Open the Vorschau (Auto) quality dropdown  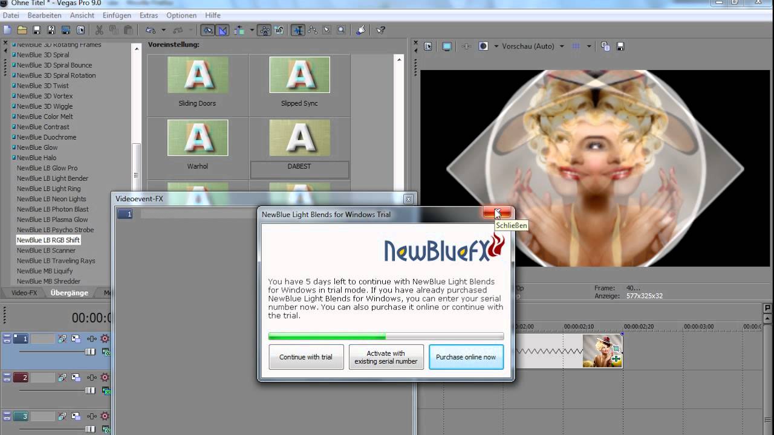562,47
